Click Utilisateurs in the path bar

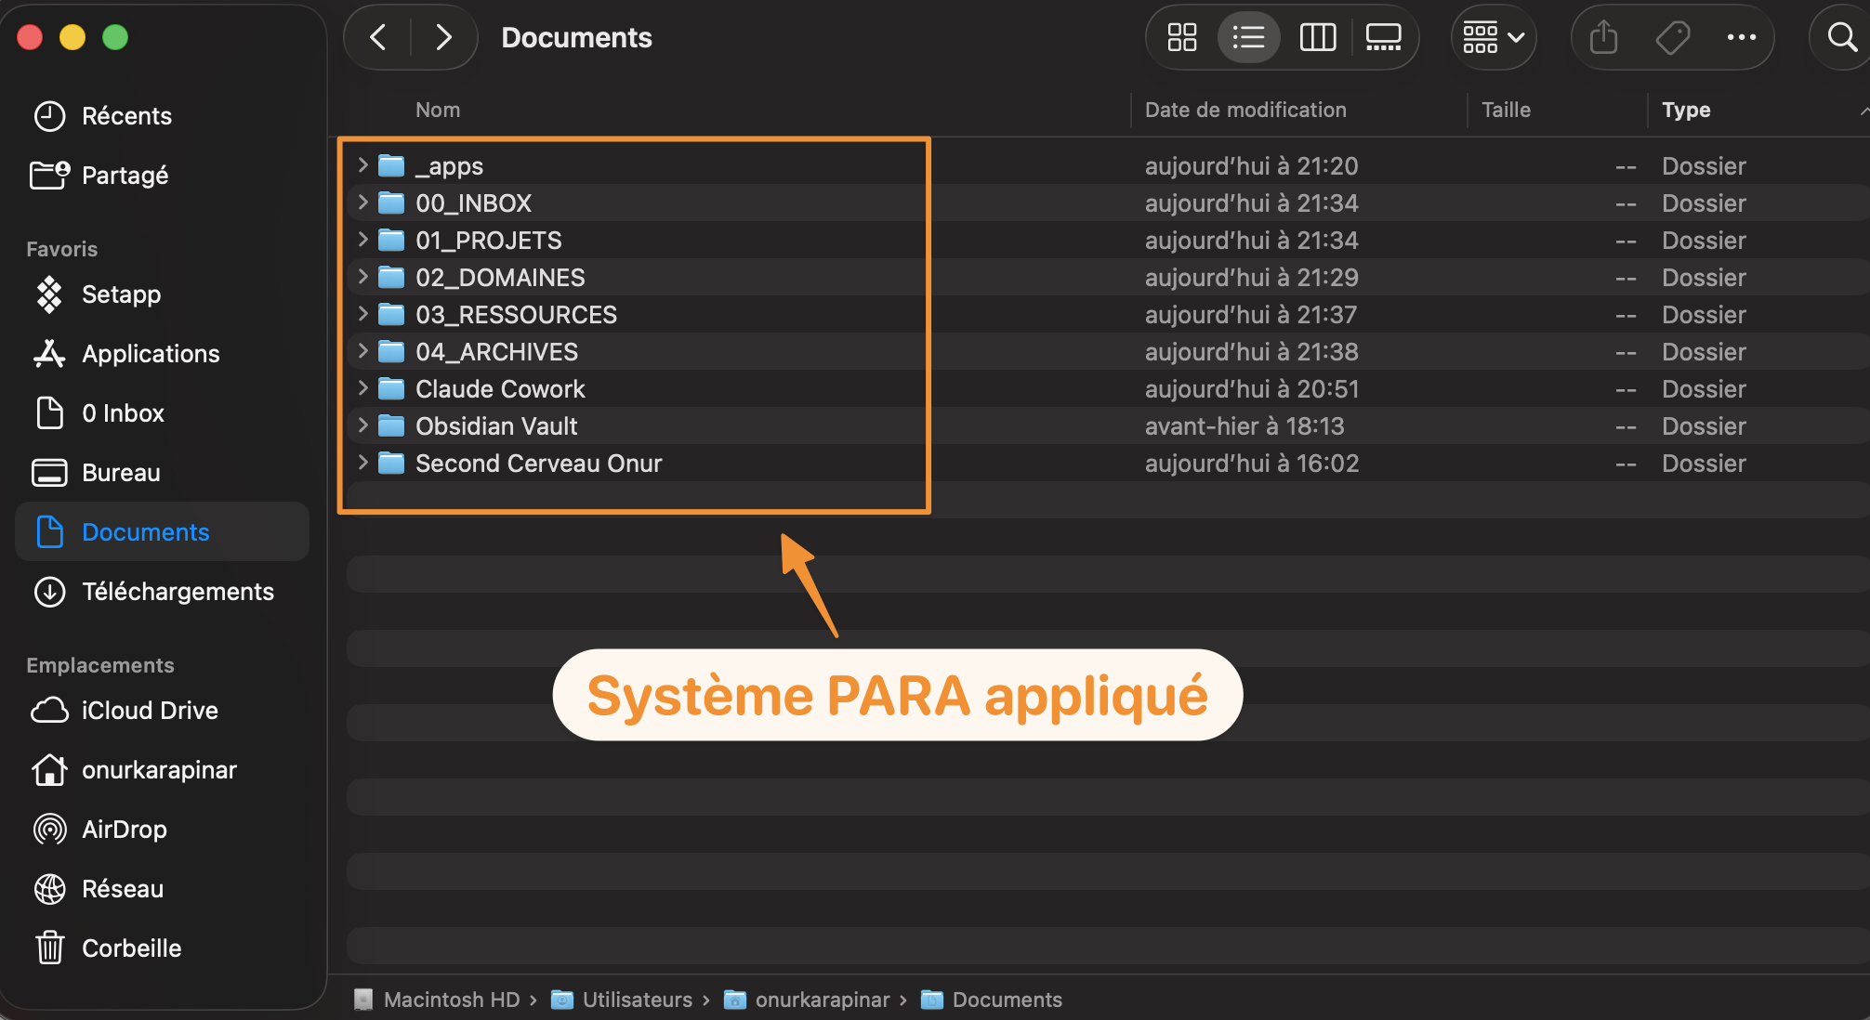click(623, 1000)
